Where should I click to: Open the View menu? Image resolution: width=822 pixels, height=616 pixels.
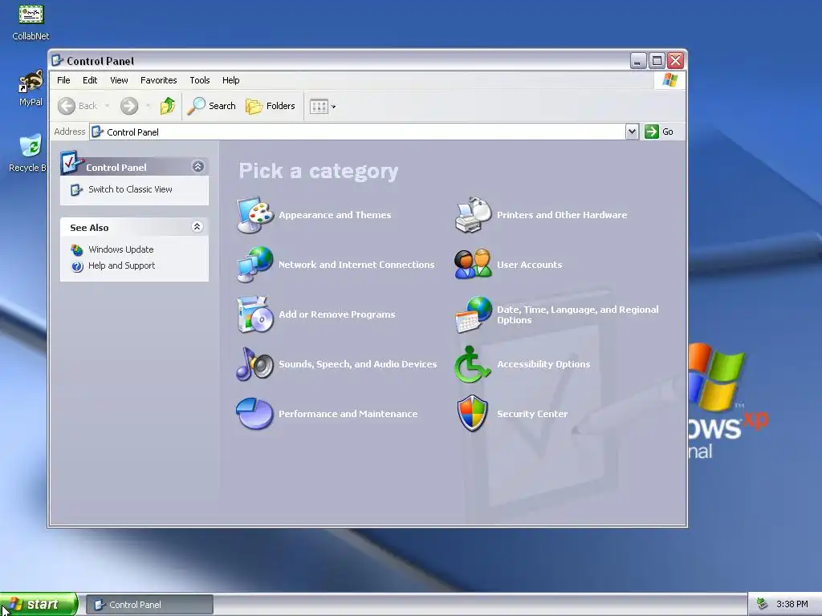(x=119, y=80)
